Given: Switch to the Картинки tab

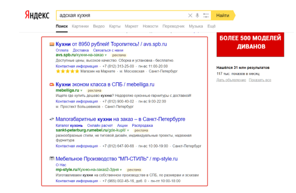Looking at the screenshot, I should pyautogui.click(x=80, y=26).
